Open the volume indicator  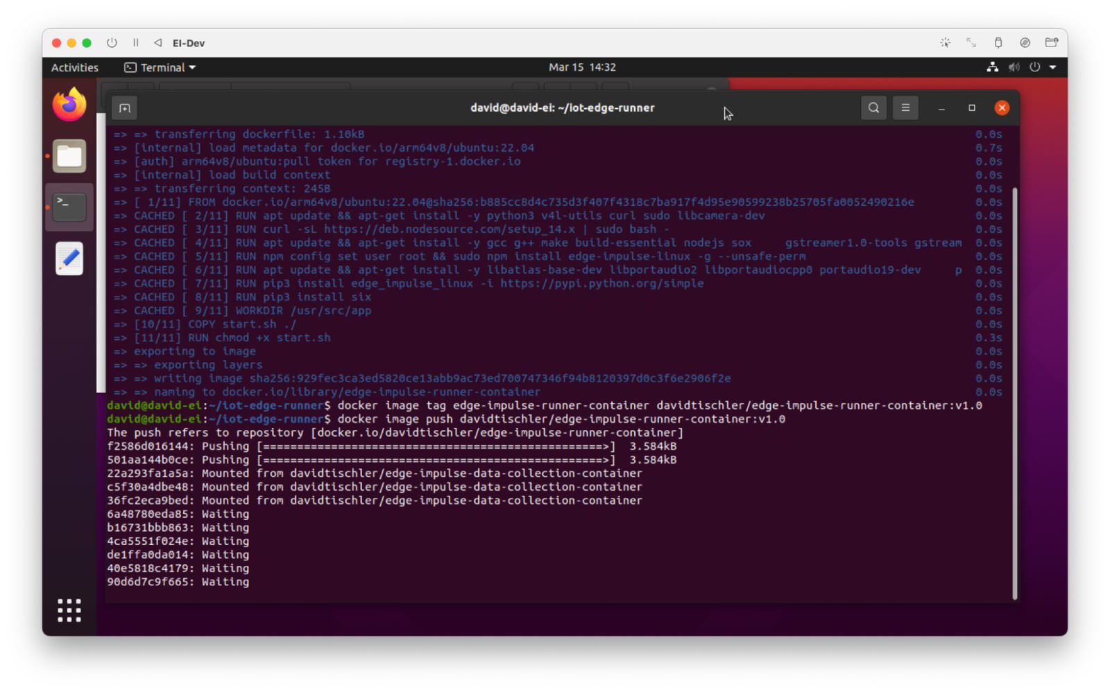(x=1014, y=67)
